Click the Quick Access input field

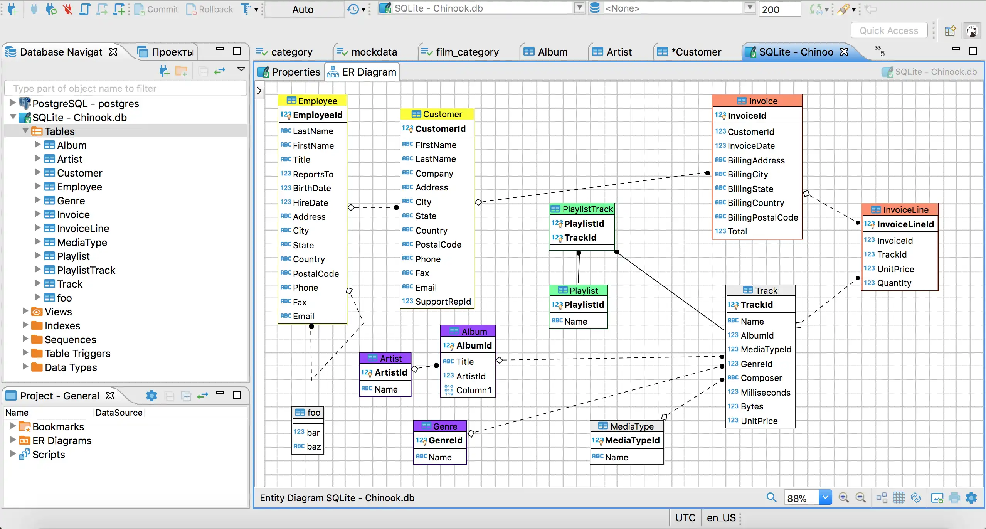tap(888, 30)
